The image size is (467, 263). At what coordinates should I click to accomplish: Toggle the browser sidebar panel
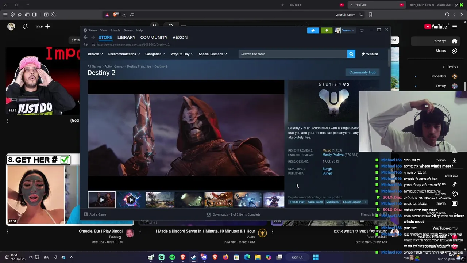point(34,15)
